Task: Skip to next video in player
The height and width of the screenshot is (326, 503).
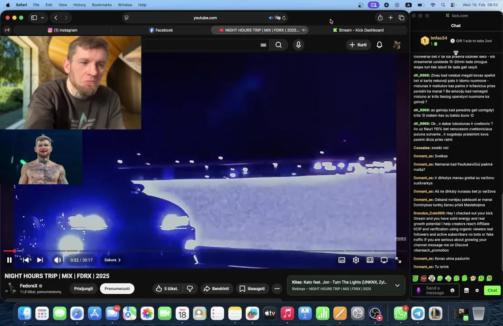Action: tap(40, 260)
